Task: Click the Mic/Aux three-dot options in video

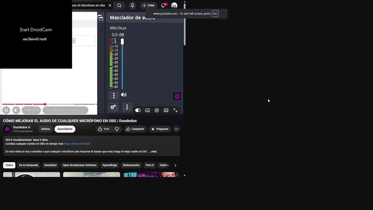Action: (114, 95)
